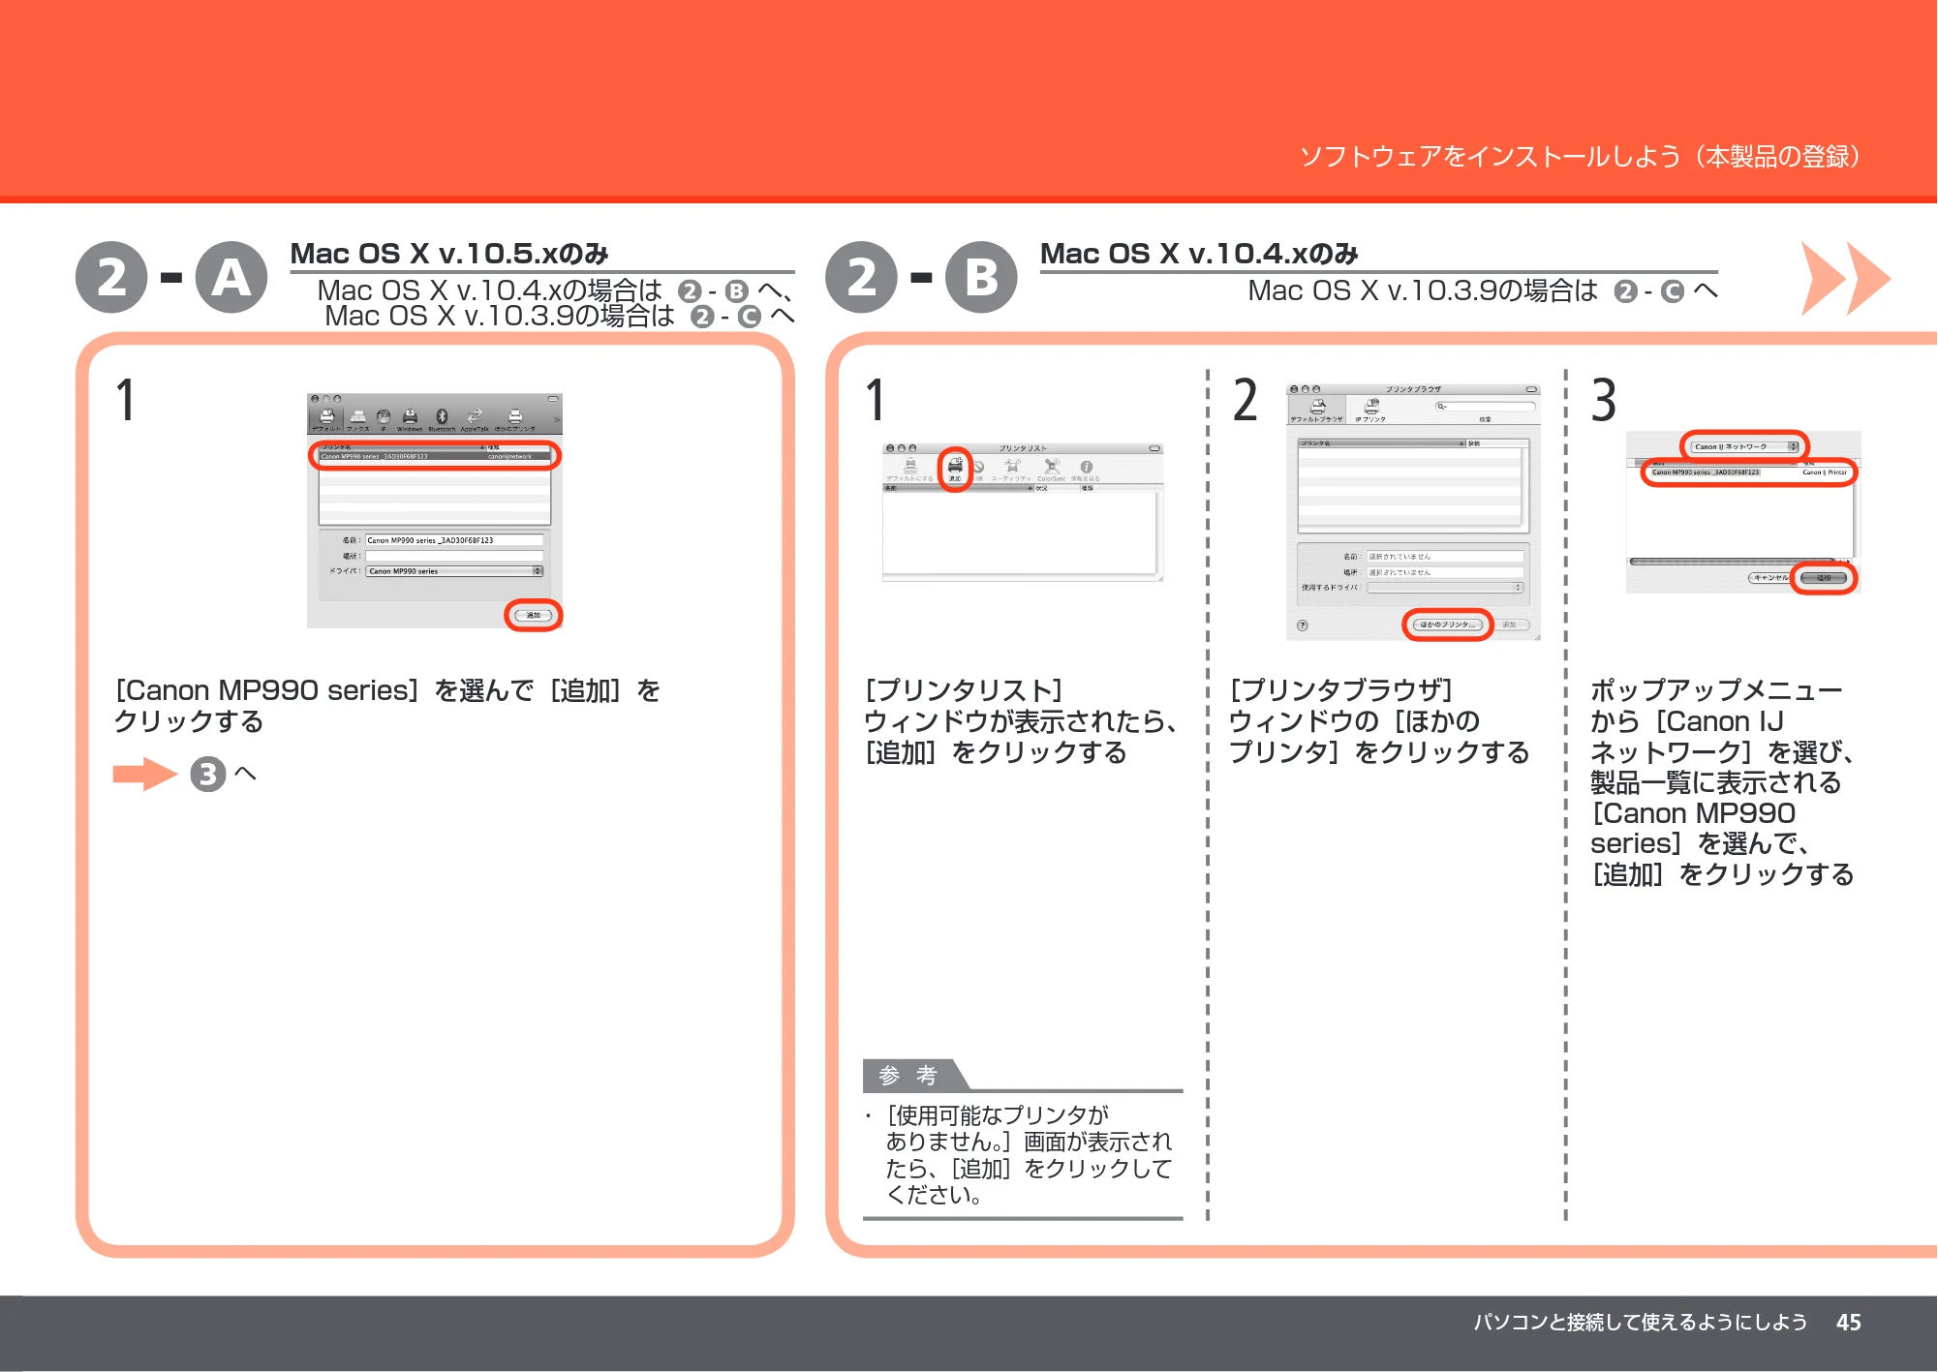The image size is (1938, 1372).
Task: Click the ファクス icon in 2-A toolbar
Action: (358, 417)
